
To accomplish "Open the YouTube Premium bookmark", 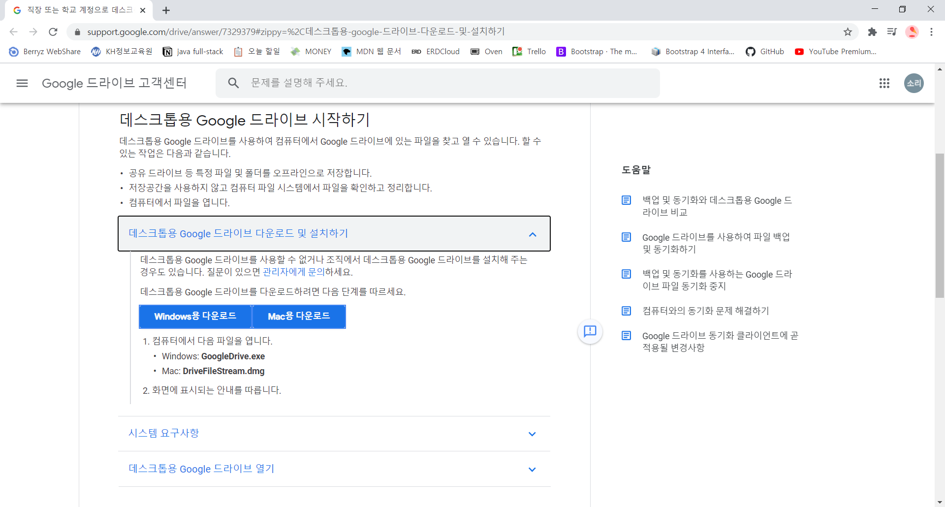I will [x=836, y=52].
